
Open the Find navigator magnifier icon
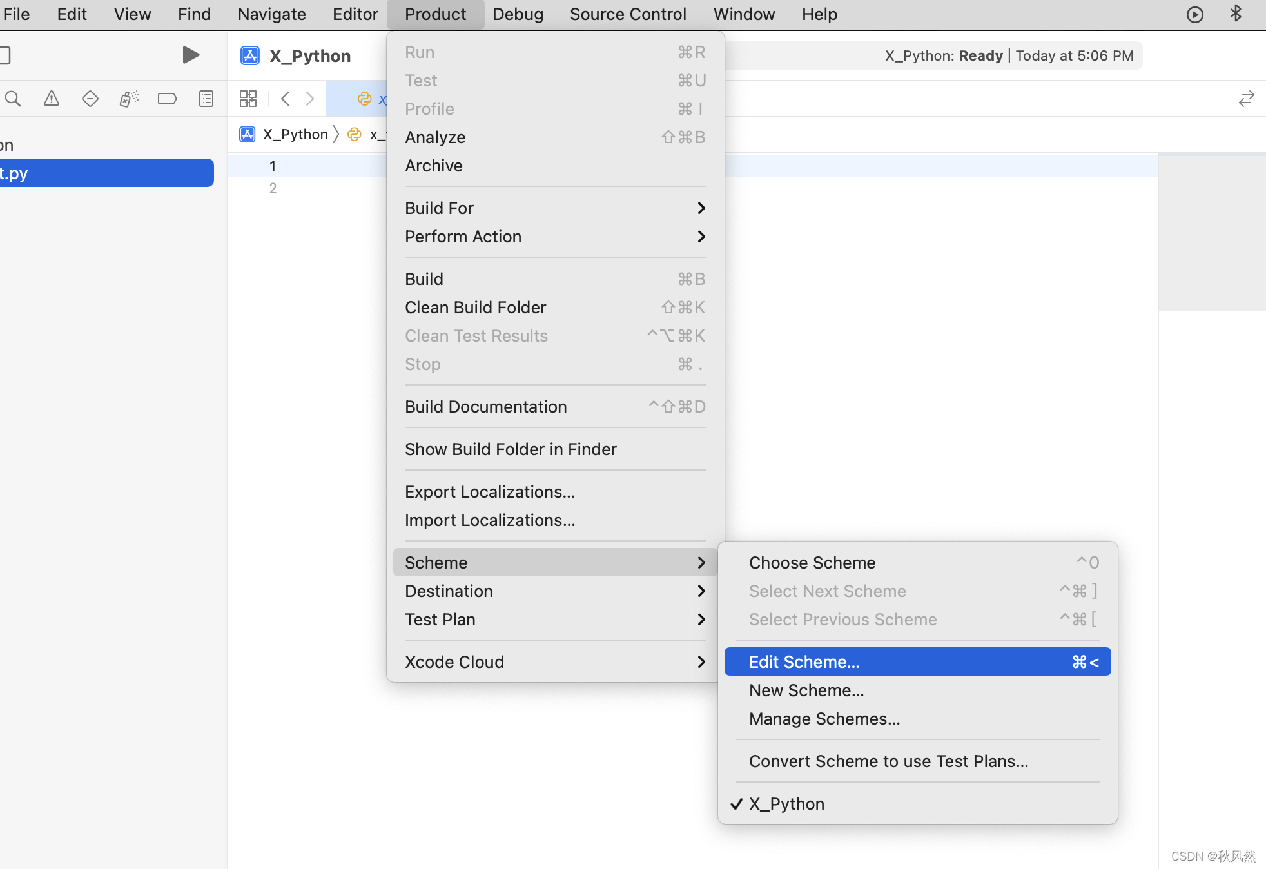(13, 99)
